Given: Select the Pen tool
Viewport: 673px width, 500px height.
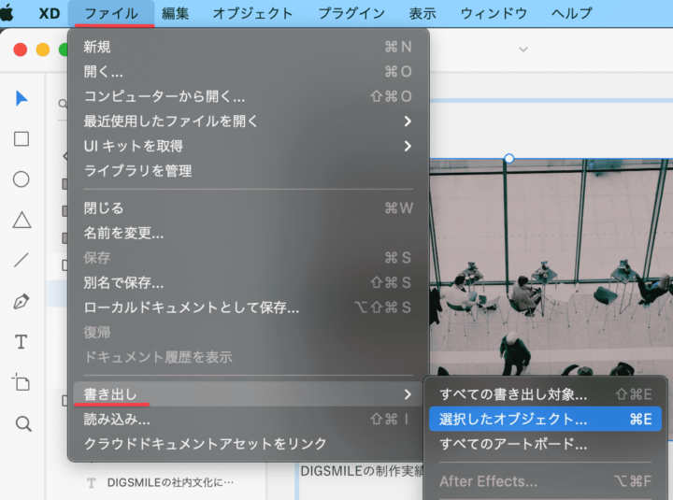Looking at the screenshot, I should [x=21, y=301].
